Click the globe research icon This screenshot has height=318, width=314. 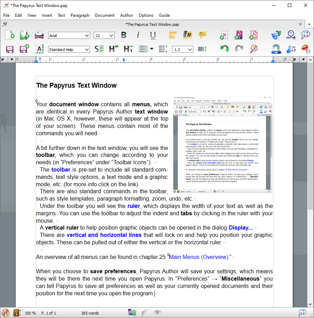(276, 49)
